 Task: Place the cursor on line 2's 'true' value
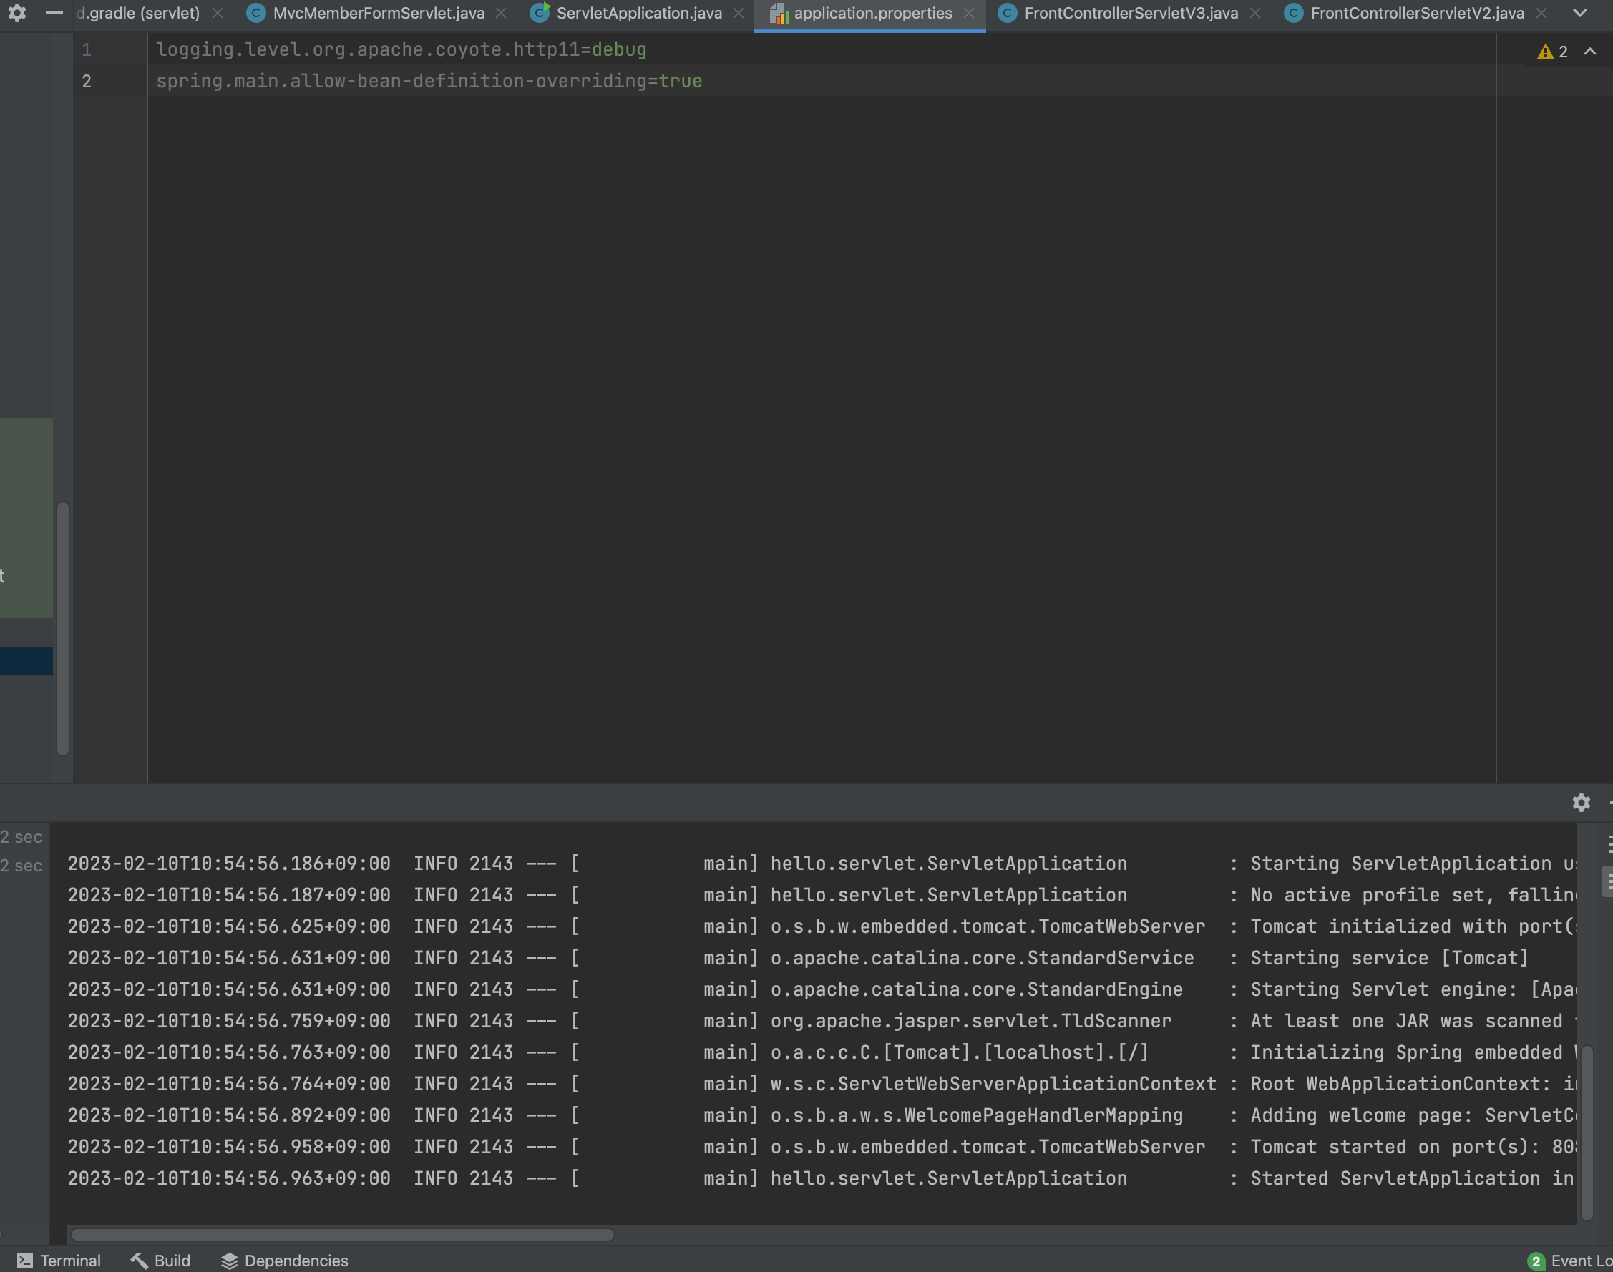coord(681,81)
